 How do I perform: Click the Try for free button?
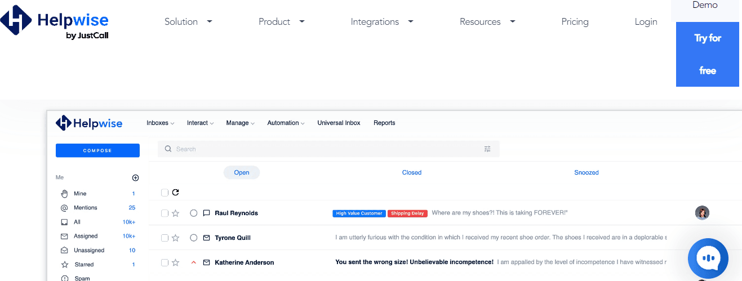pyautogui.click(x=707, y=54)
